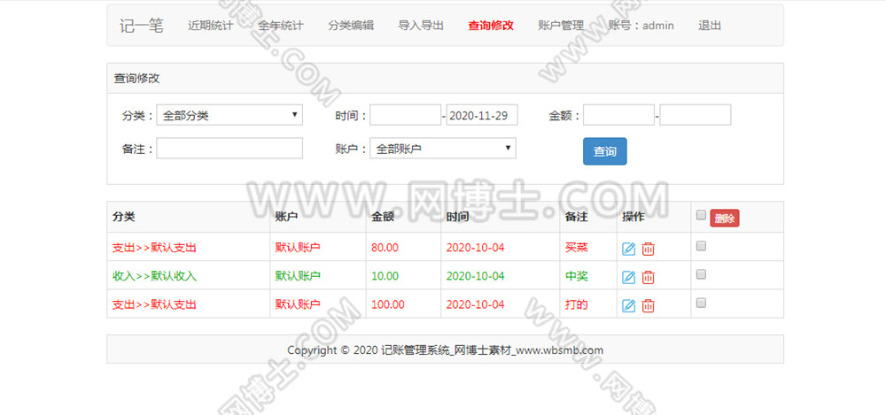
Task: Focus the minimum 金额 input
Action: pyautogui.click(x=618, y=115)
